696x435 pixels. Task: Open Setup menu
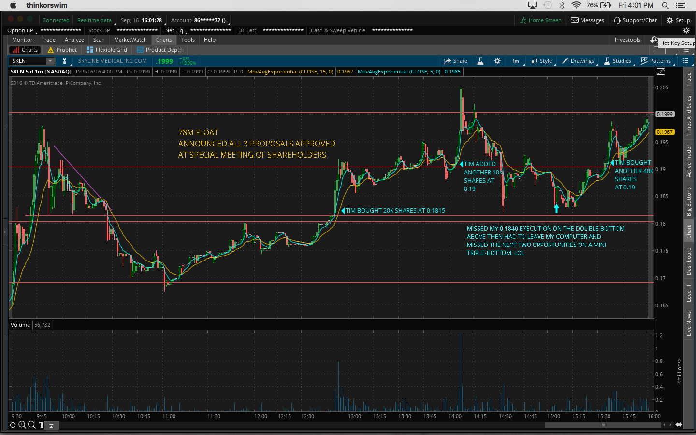click(x=678, y=20)
